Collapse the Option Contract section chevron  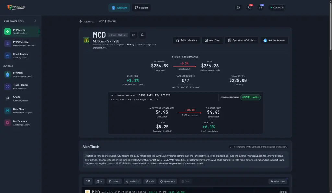112,96
